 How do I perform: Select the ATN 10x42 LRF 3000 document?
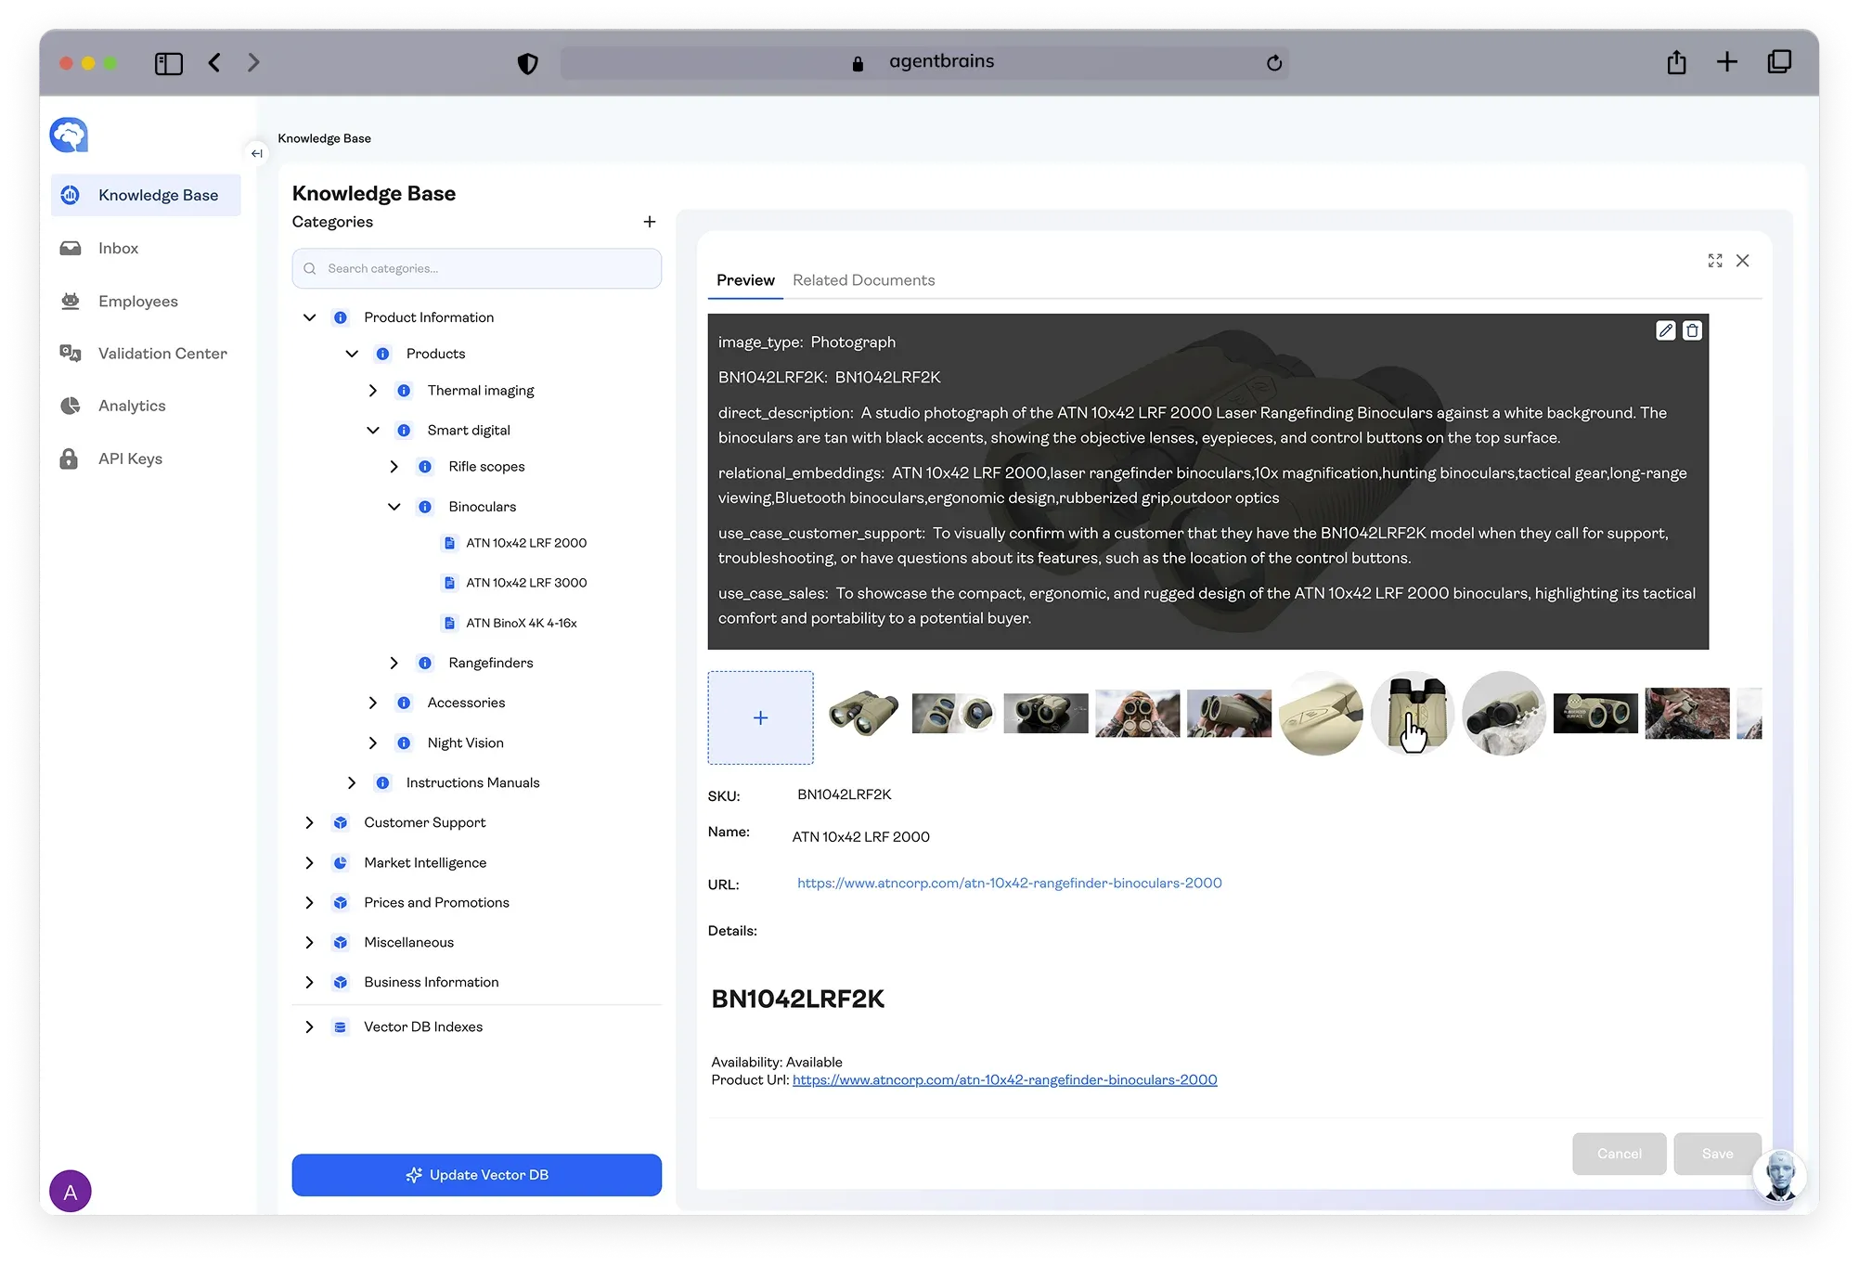click(x=525, y=583)
